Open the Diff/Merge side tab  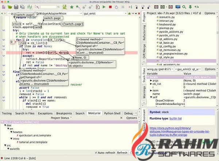click(x=144, y=51)
